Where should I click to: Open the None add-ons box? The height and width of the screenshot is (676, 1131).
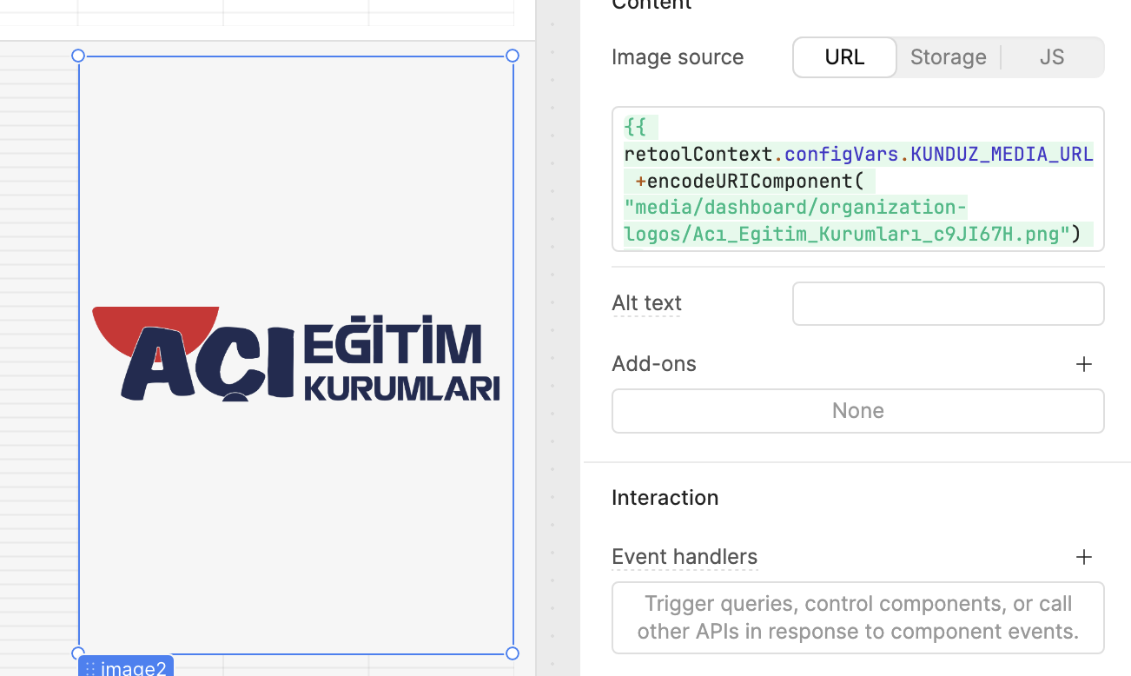(858, 411)
